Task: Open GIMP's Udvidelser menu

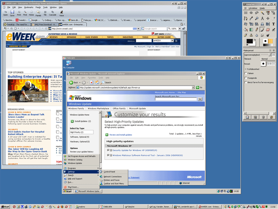Action: pos(253,8)
